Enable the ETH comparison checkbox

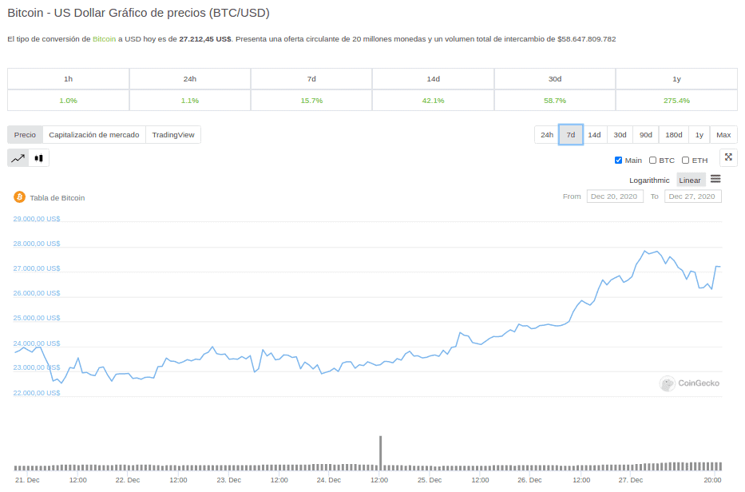pyautogui.click(x=686, y=161)
